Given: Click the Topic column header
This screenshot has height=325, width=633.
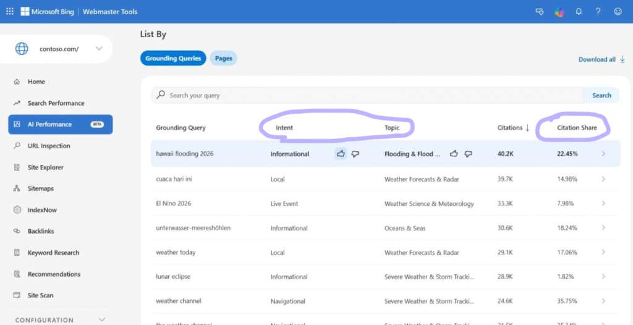Looking at the screenshot, I should point(392,127).
